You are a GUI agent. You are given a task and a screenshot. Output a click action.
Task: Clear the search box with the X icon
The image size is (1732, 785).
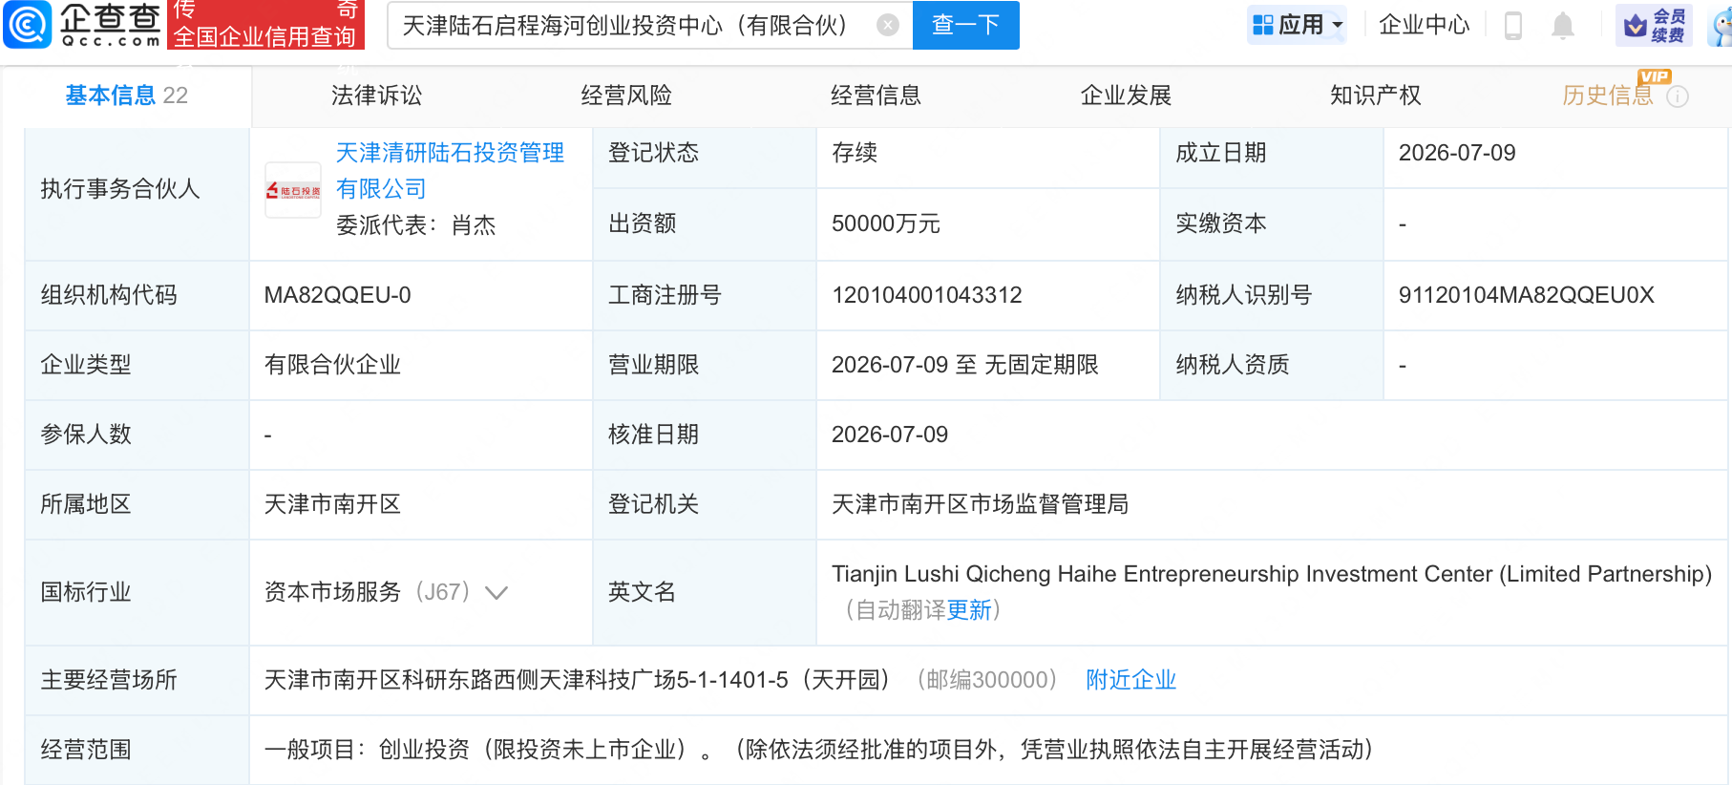(888, 25)
